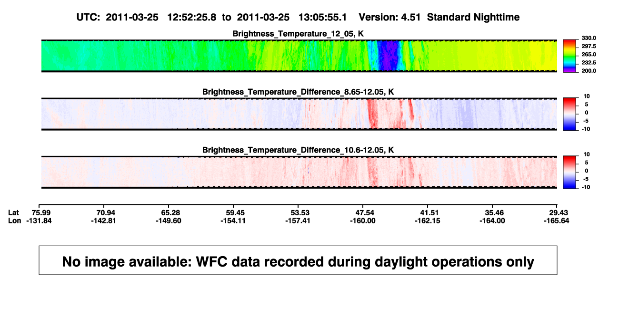The image size is (619, 317).
Task: Click latitude tick value 53.53
Action: tap(300, 212)
